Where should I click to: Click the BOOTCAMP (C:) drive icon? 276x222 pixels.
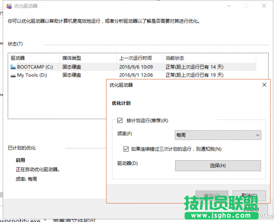pos(13,67)
